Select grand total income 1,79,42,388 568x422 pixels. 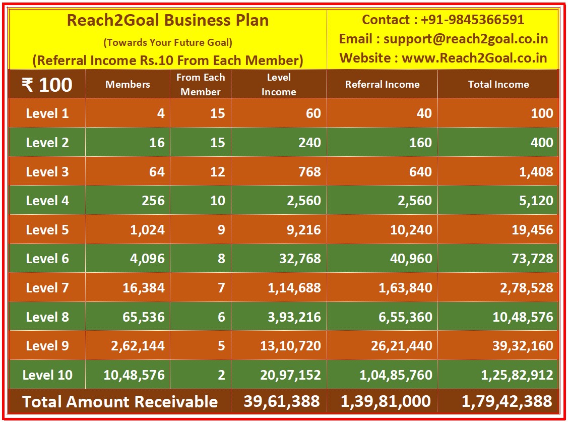tap(507, 402)
